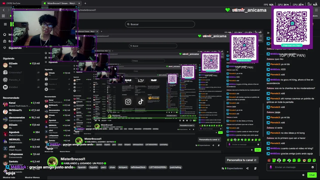Click the large Personaliza tu canal button

(x=241, y=160)
